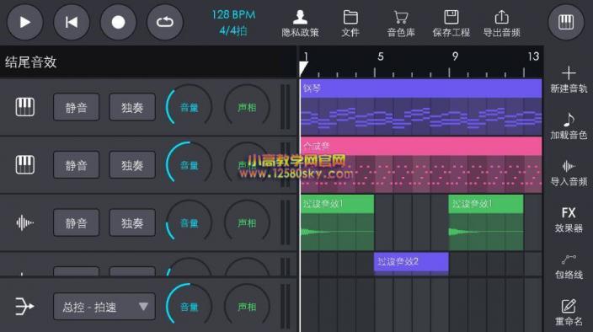593x332 pixels.
Task: Open the FX 效果器 effects panel
Action: 569,220
